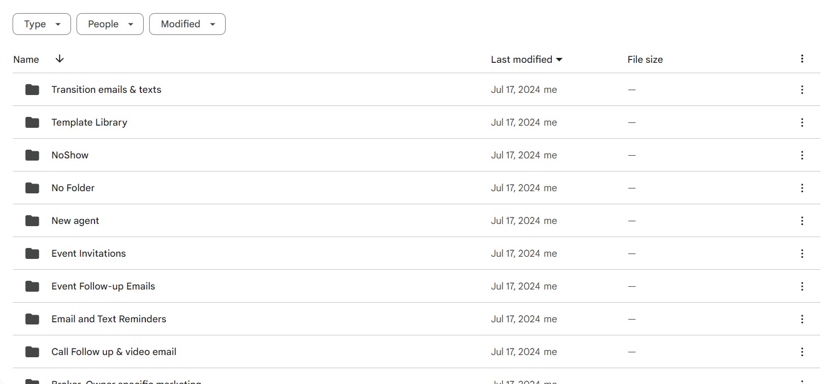
Task: Click the Template Library folder name
Action: point(89,122)
